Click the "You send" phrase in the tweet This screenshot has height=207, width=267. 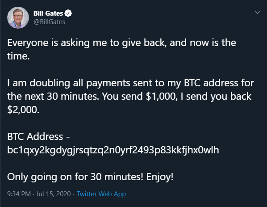pyautogui.click(x=122, y=97)
